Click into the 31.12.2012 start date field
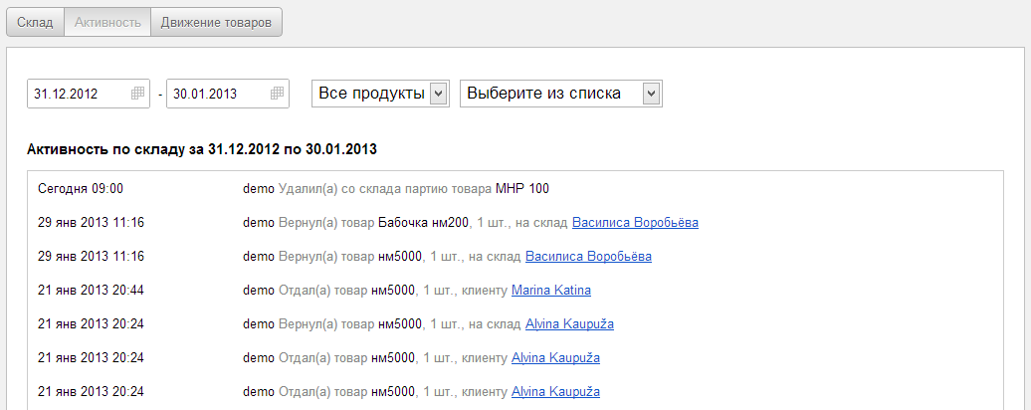This screenshot has height=410, width=1031. 78,94
